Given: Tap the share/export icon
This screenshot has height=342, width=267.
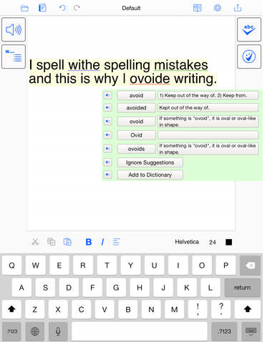Looking at the screenshot, I should click(x=238, y=8).
